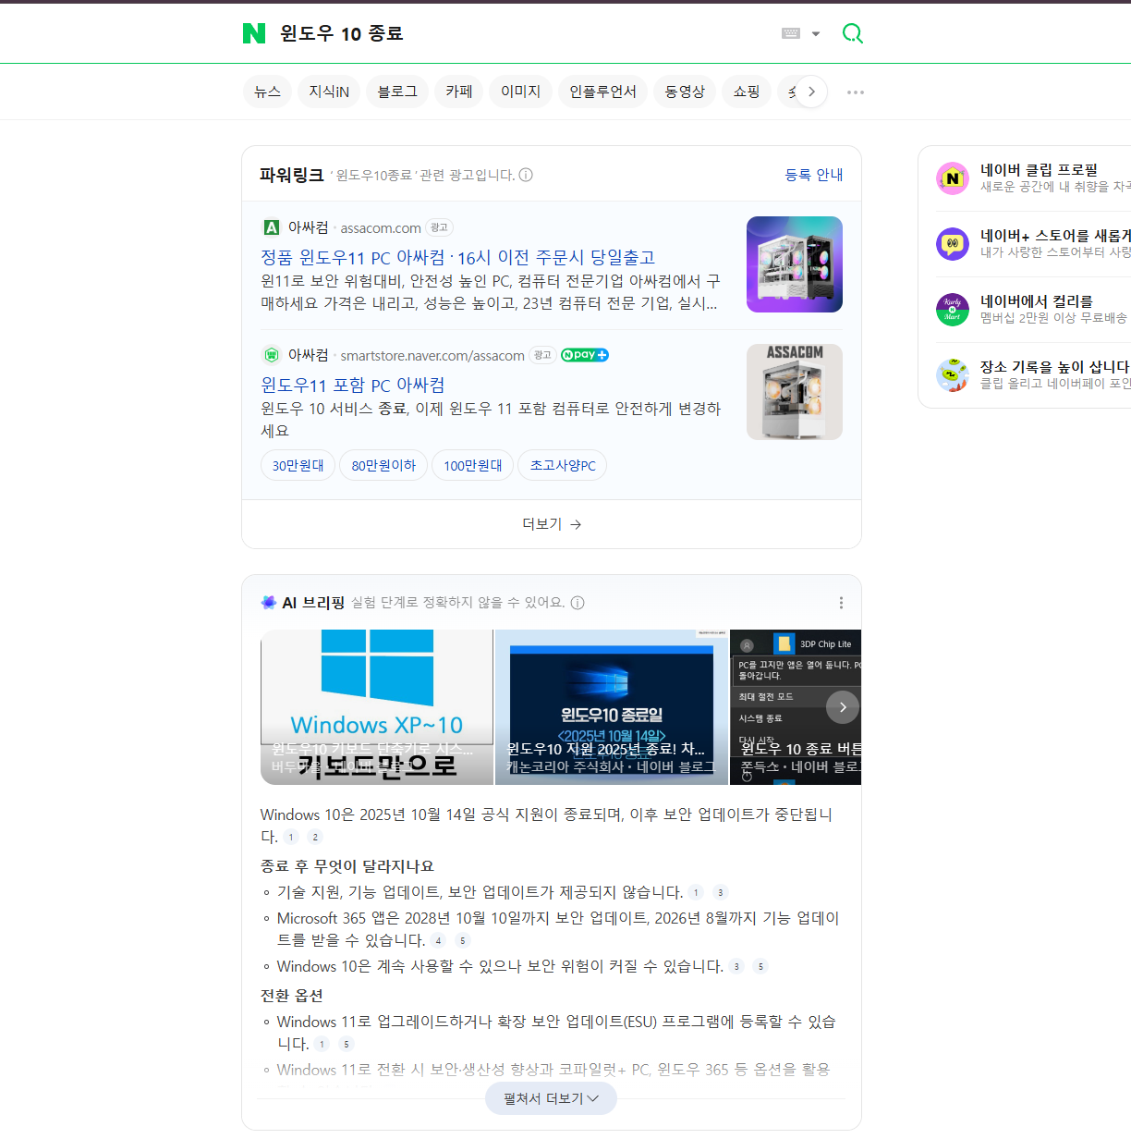Open AI 브리핑 three-dot options menu
Viewport: 1131px width, 1139px height.
tap(841, 603)
